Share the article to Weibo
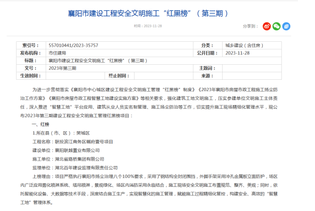Image resolution: width=315 pixels, height=211 pixels. [266, 26]
